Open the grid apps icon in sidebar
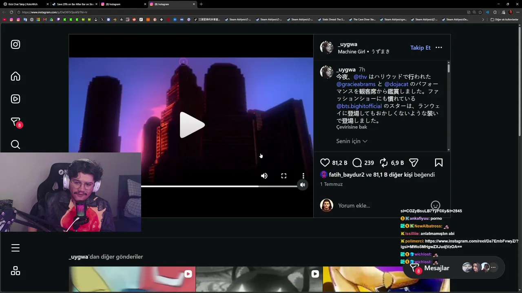 [15, 271]
